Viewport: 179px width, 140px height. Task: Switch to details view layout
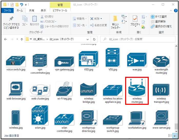click(x=170, y=136)
